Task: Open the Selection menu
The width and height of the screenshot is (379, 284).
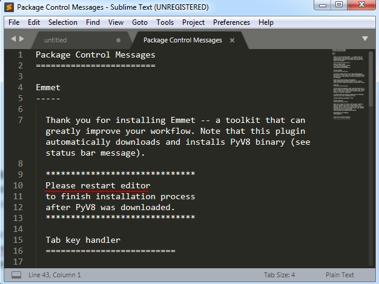Action: click(x=63, y=22)
